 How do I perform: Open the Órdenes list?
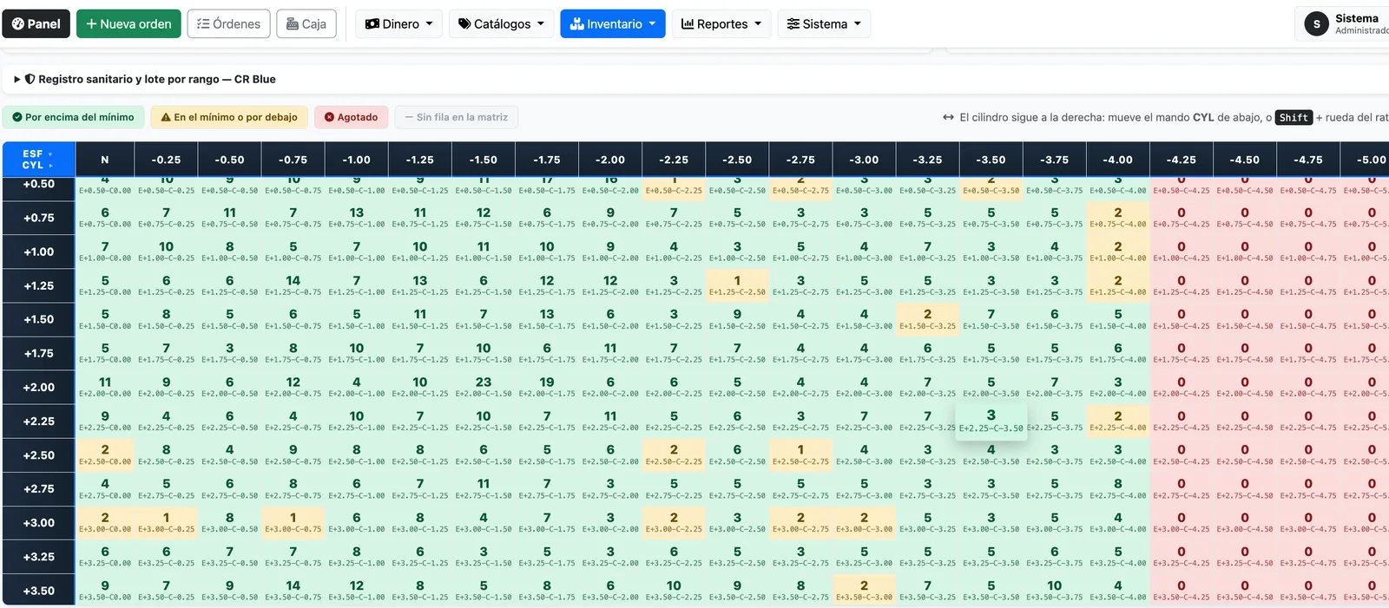click(229, 23)
